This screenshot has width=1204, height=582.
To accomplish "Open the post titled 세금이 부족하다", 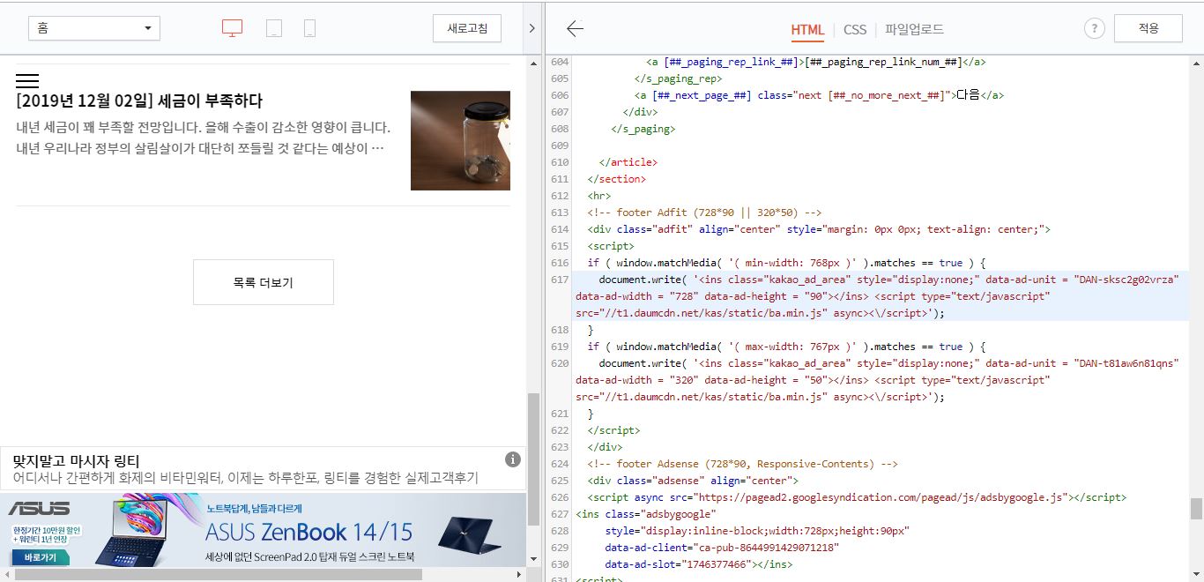I will pos(139,101).
